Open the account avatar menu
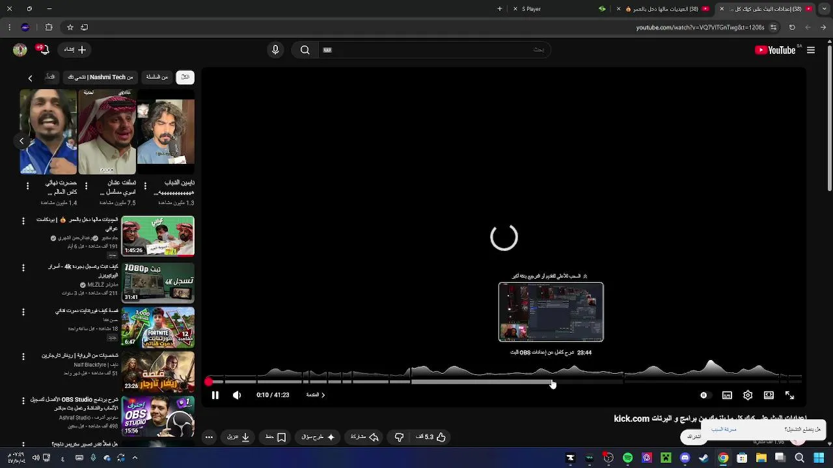 pyautogui.click(x=20, y=49)
